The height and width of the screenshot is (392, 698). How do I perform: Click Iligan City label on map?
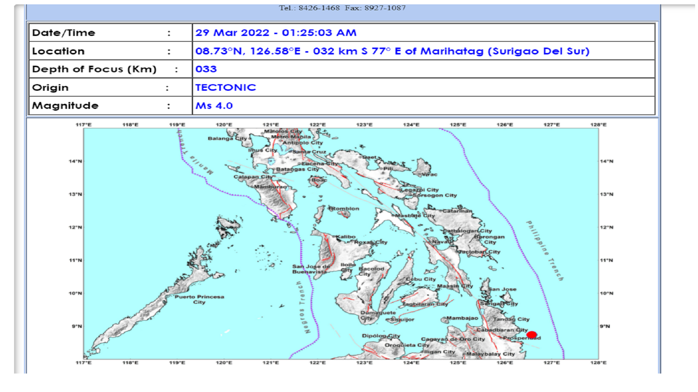tap(440, 352)
